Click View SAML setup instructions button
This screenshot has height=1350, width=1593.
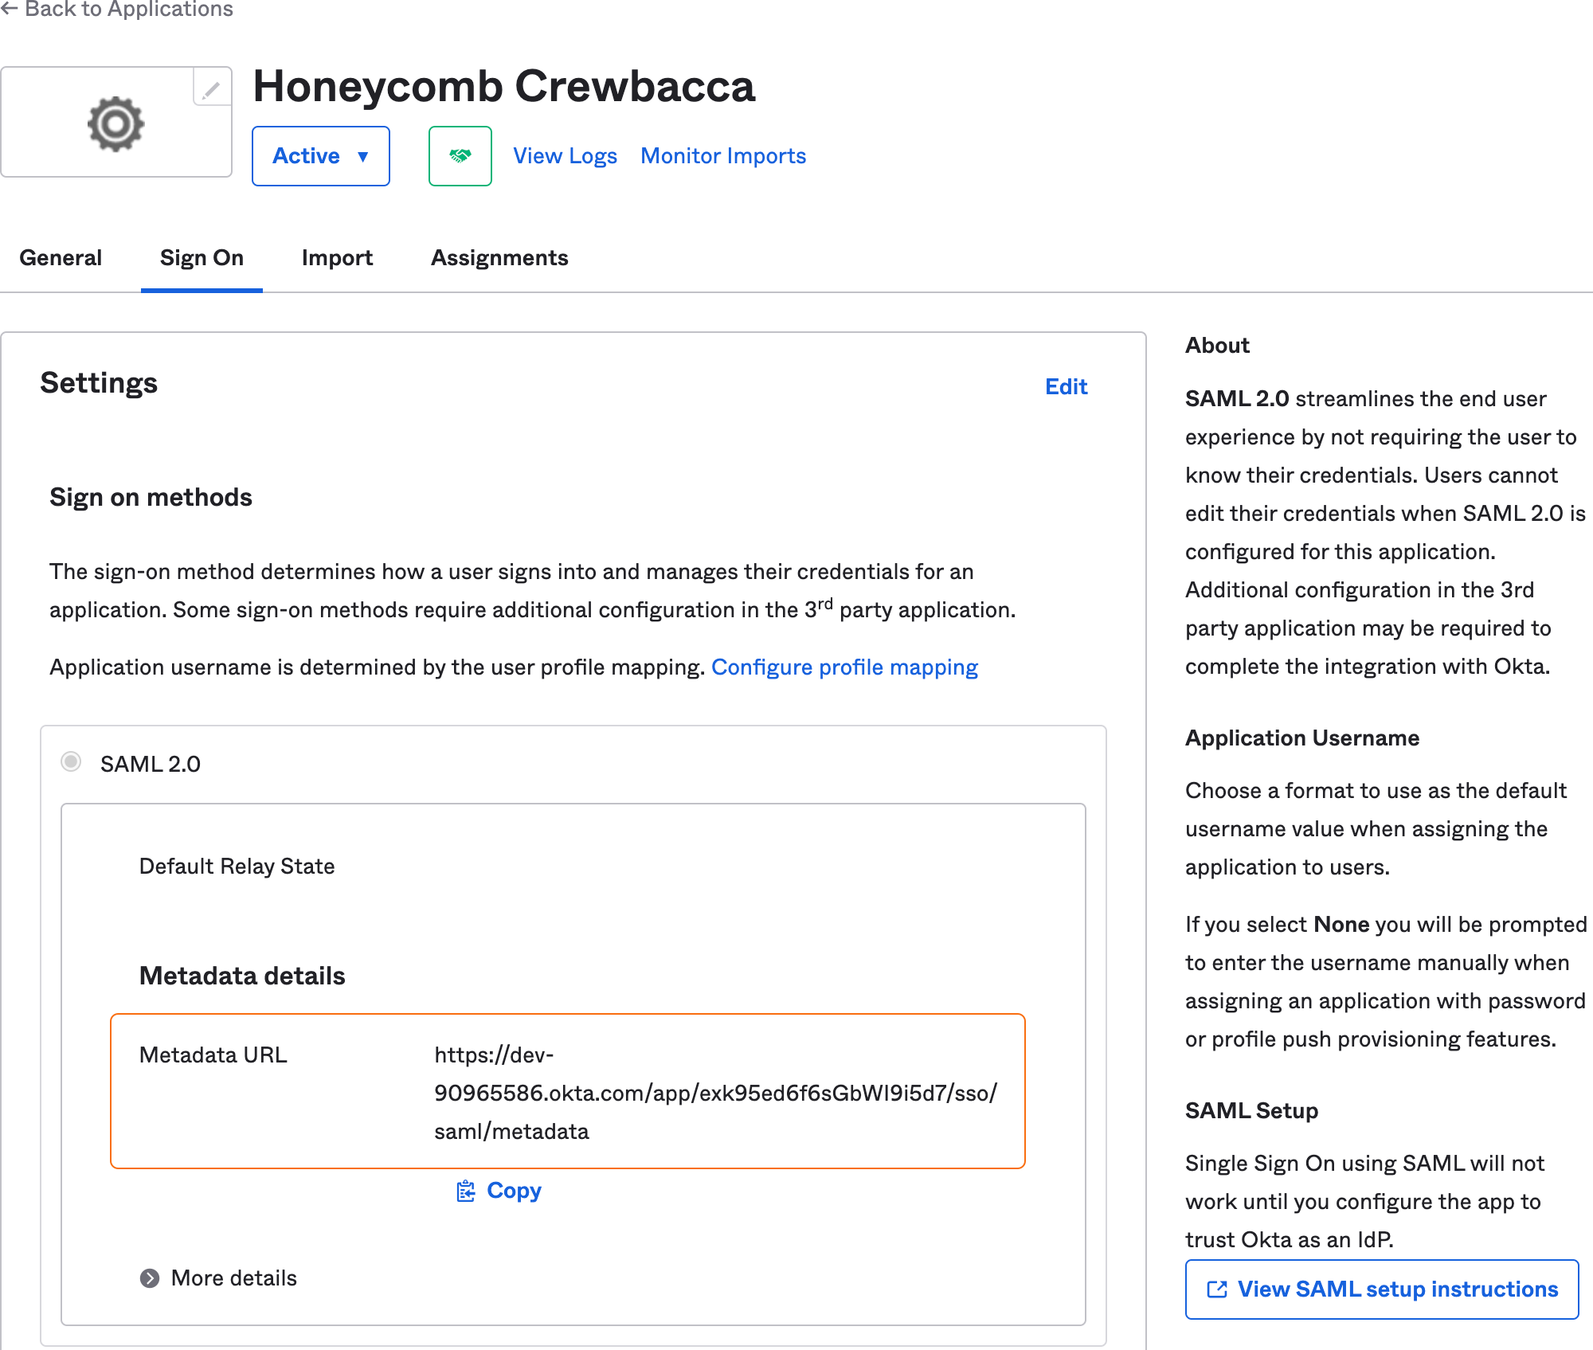(x=1382, y=1289)
